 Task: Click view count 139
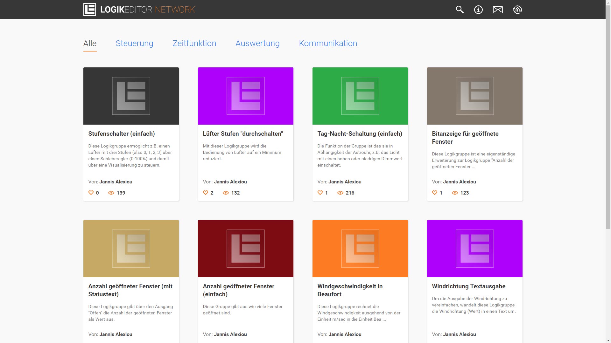pyautogui.click(x=121, y=193)
